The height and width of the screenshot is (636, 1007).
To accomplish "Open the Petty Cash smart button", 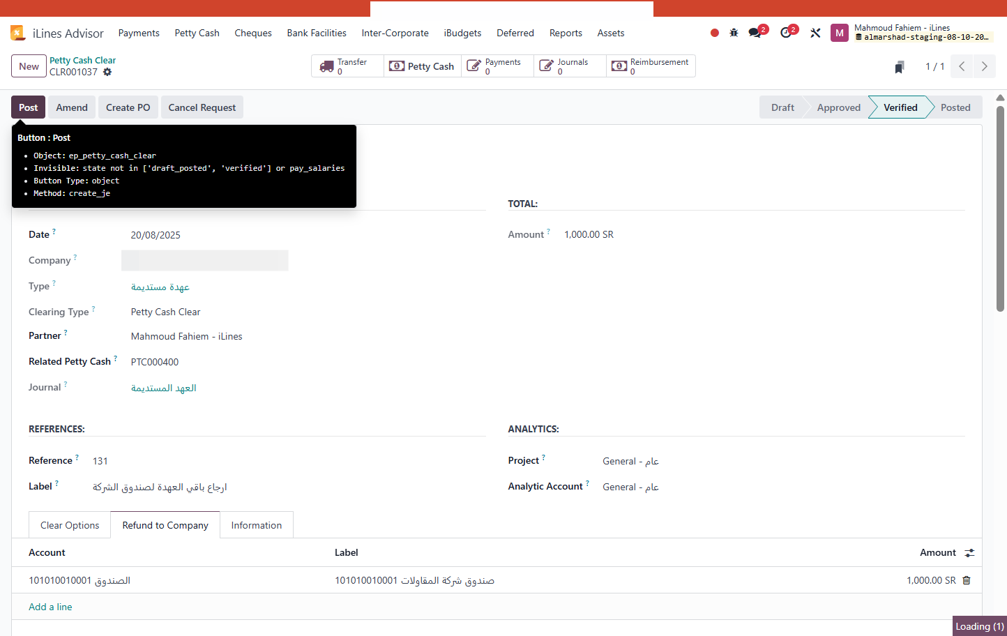I will (423, 66).
